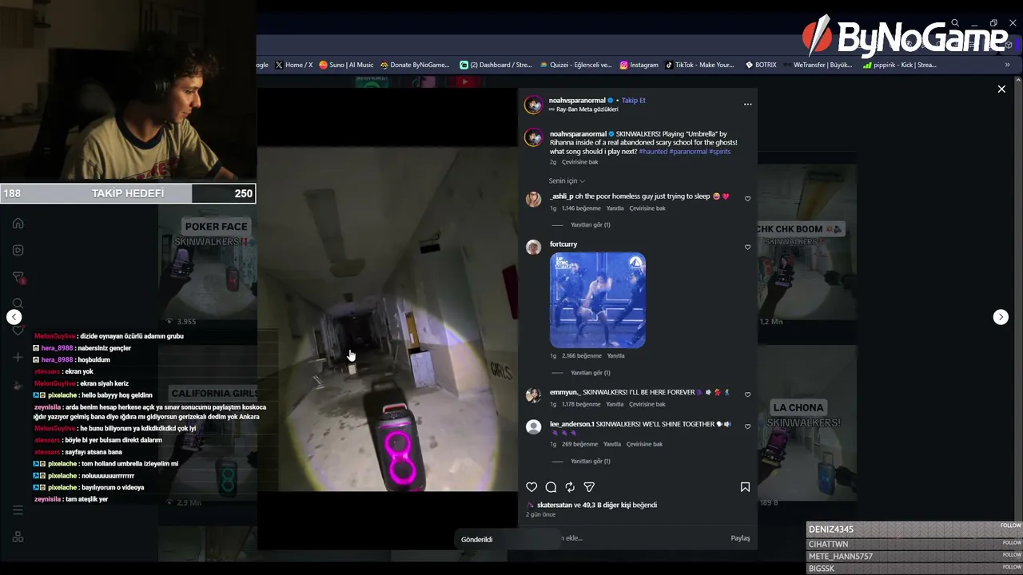Open the '(2) Dashboard / Stre...' bookmark
Screen dimensions: 1023x575
(496, 65)
